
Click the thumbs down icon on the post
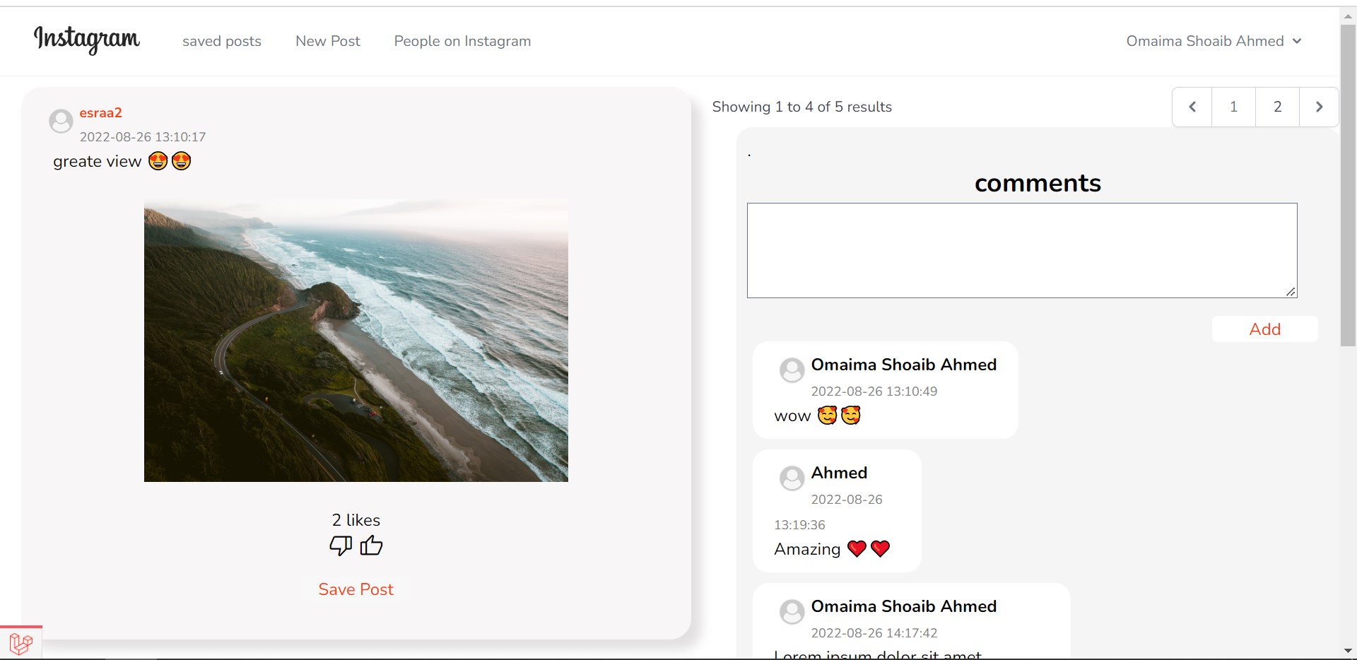pyautogui.click(x=340, y=546)
